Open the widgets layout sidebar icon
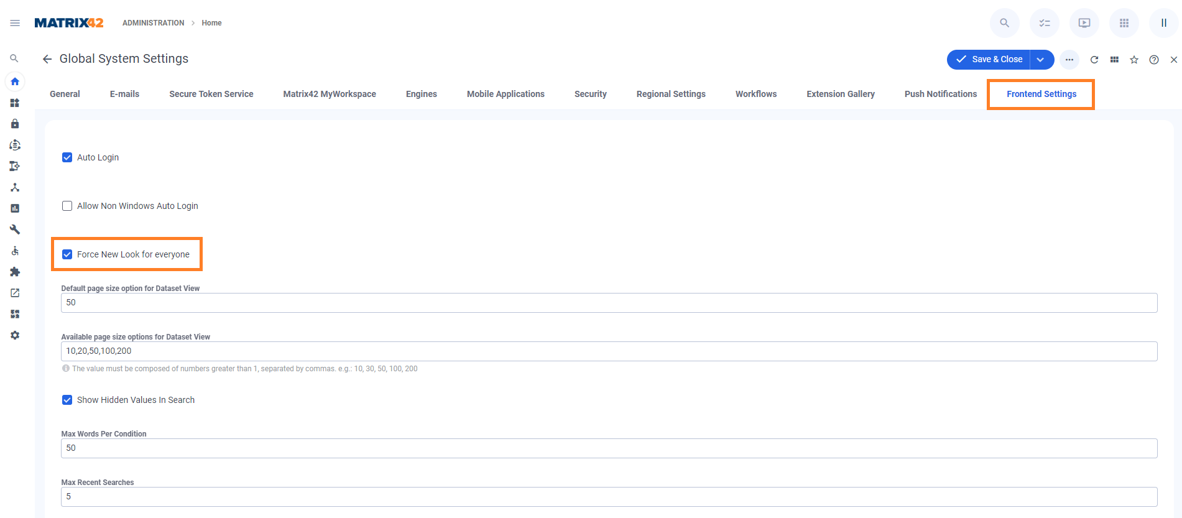Viewport: 1182px width, 518px height. (15, 314)
